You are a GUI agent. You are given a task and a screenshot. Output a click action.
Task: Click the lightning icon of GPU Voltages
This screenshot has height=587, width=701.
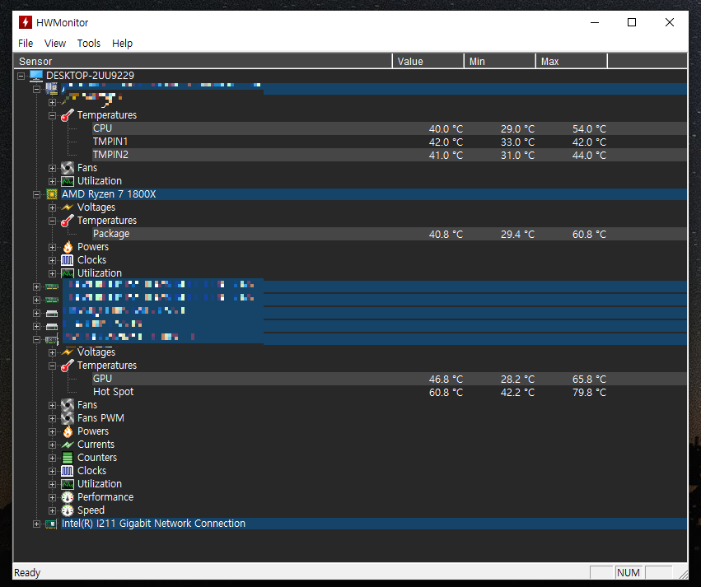click(67, 352)
